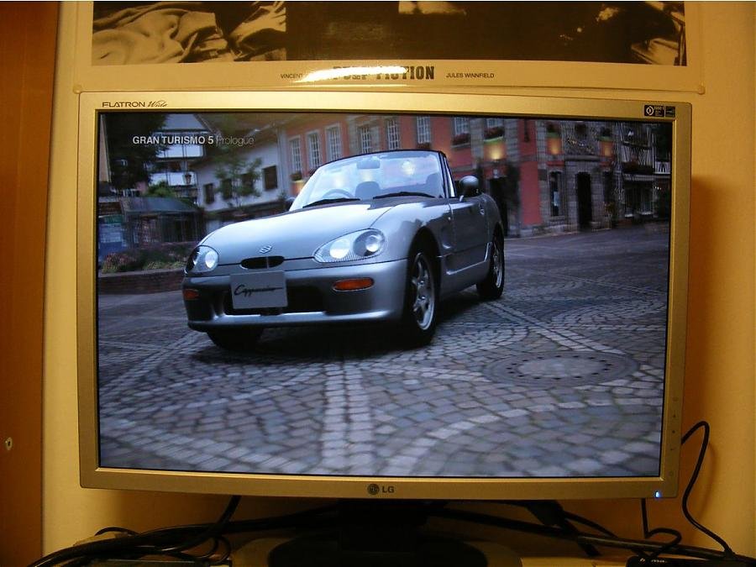Click the "Cappuccino" front license plate
Screen dimensions: 756x567
[x=259, y=290]
